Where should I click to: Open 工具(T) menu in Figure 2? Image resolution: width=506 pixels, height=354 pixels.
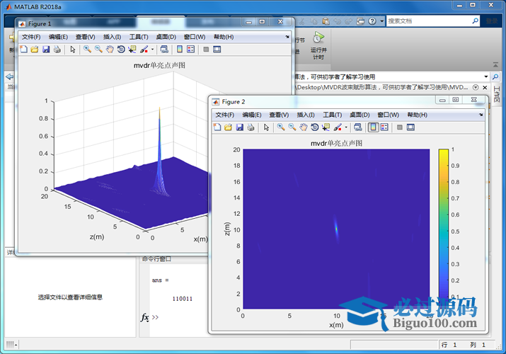tap(333, 115)
